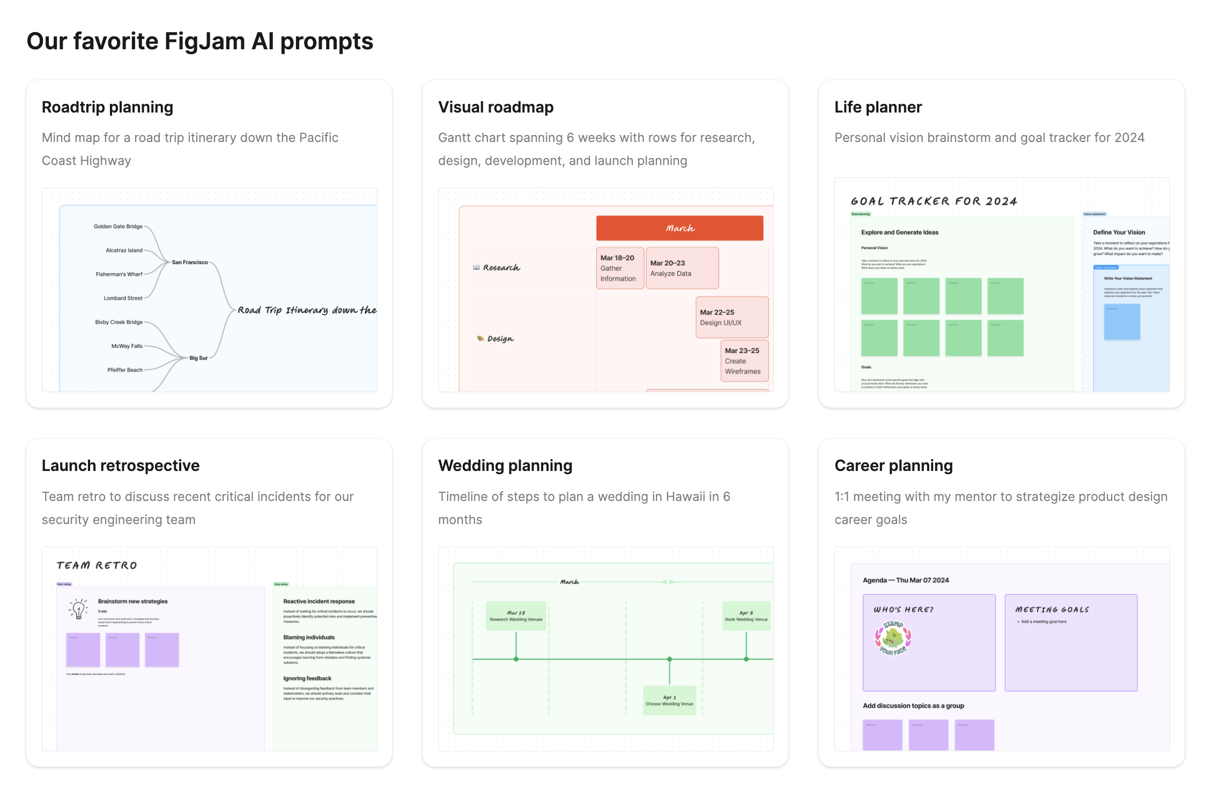Click the Meeting Goals purple box
The height and width of the screenshot is (793, 1213).
(x=1070, y=642)
